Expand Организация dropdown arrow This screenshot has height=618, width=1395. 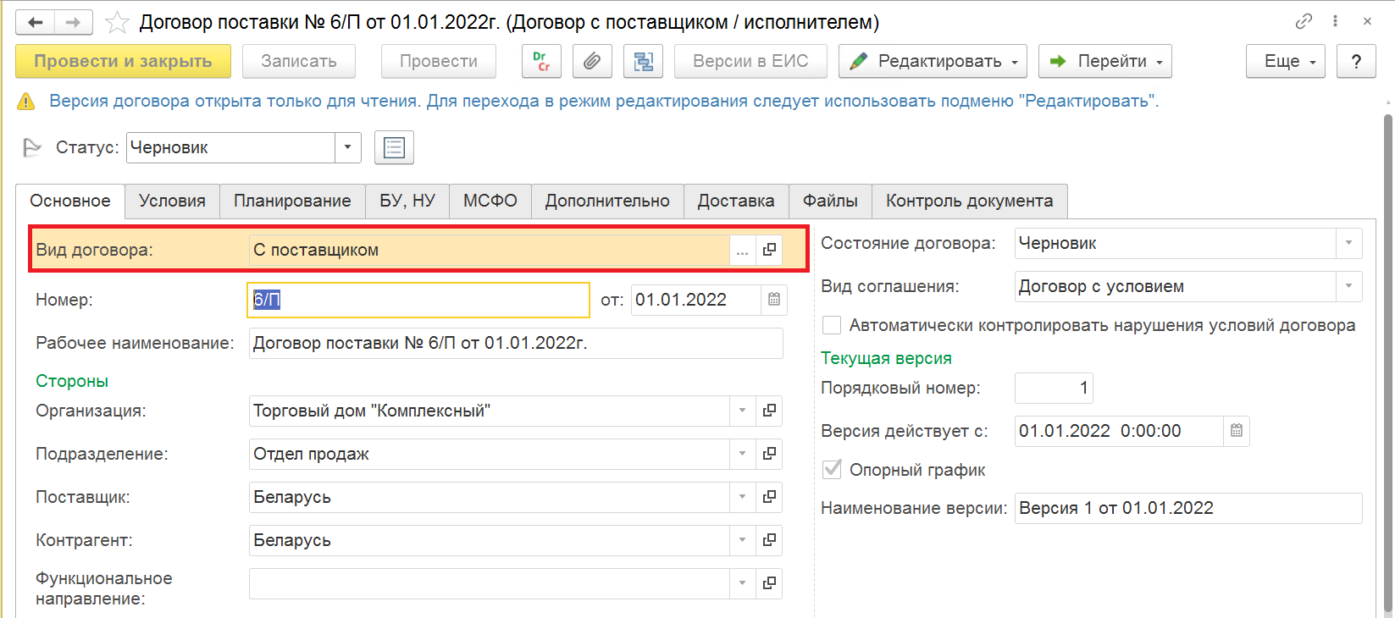[742, 411]
